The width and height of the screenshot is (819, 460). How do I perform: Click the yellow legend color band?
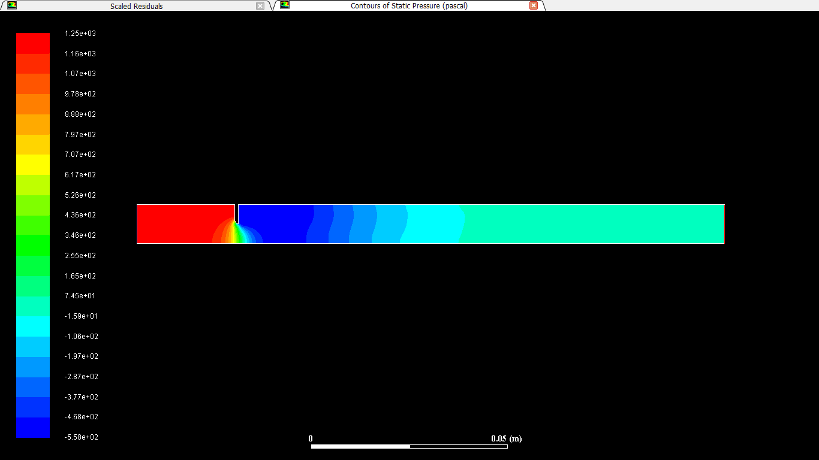coord(33,165)
